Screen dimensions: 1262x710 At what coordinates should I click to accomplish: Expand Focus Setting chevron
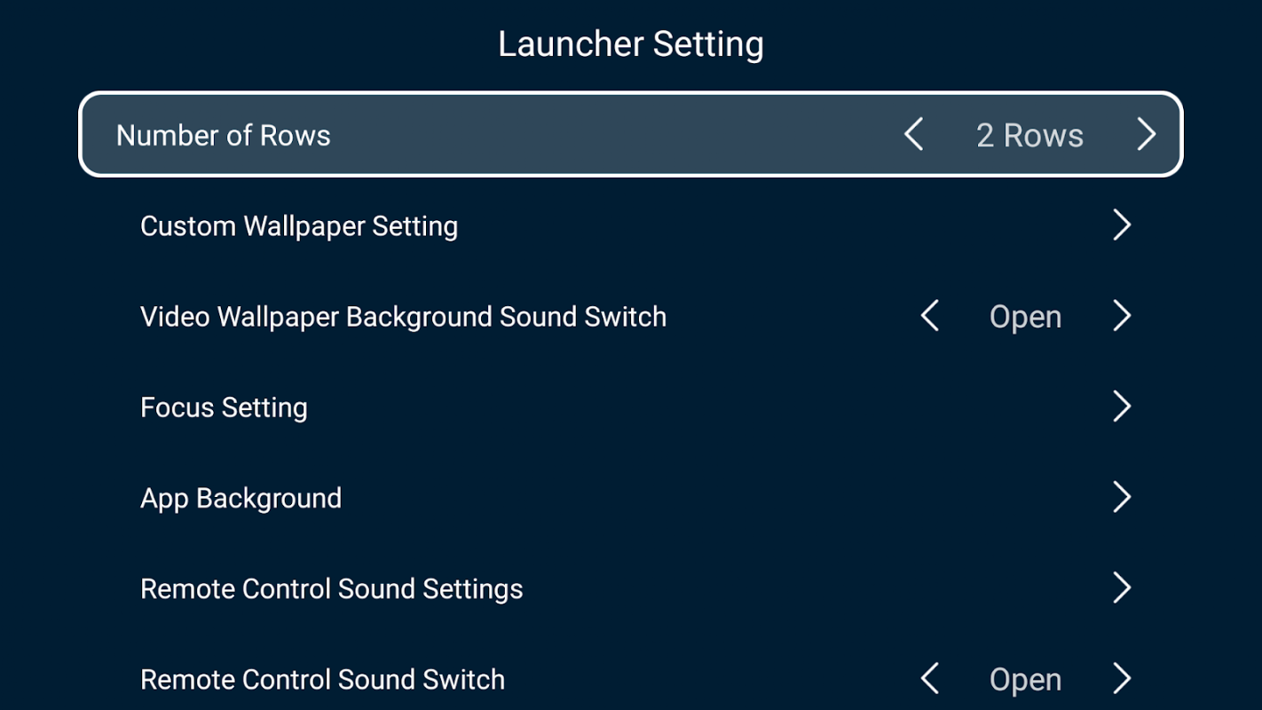[1122, 406]
